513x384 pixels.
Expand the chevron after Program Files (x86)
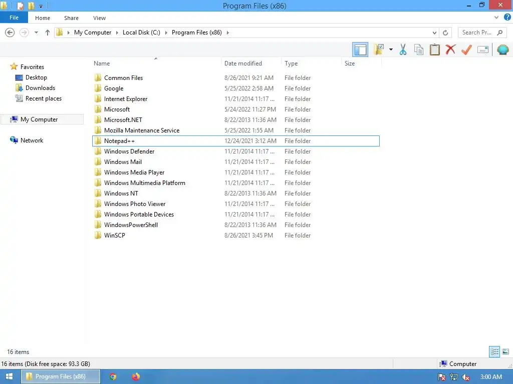pyautogui.click(x=228, y=32)
